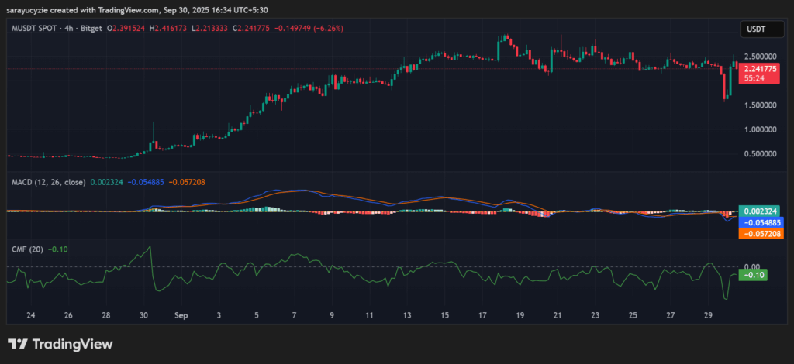Image resolution: width=794 pixels, height=364 pixels.
Task: Click date 24 on the time axis
Action: coord(30,316)
